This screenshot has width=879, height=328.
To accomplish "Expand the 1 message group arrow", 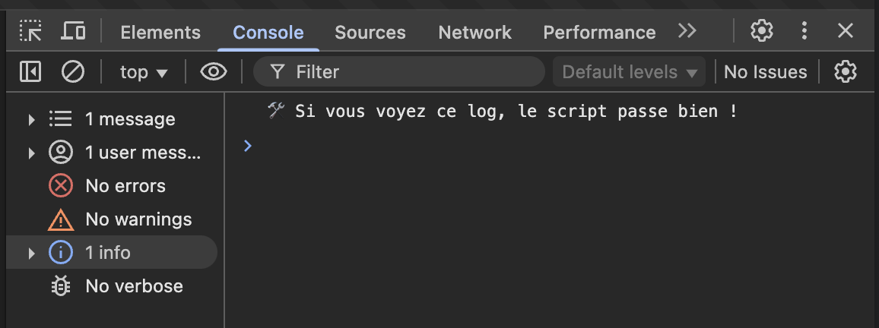I will (x=31, y=119).
